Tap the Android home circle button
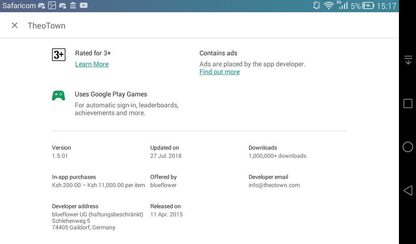This screenshot has height=244, width=416. pos(408,147)
